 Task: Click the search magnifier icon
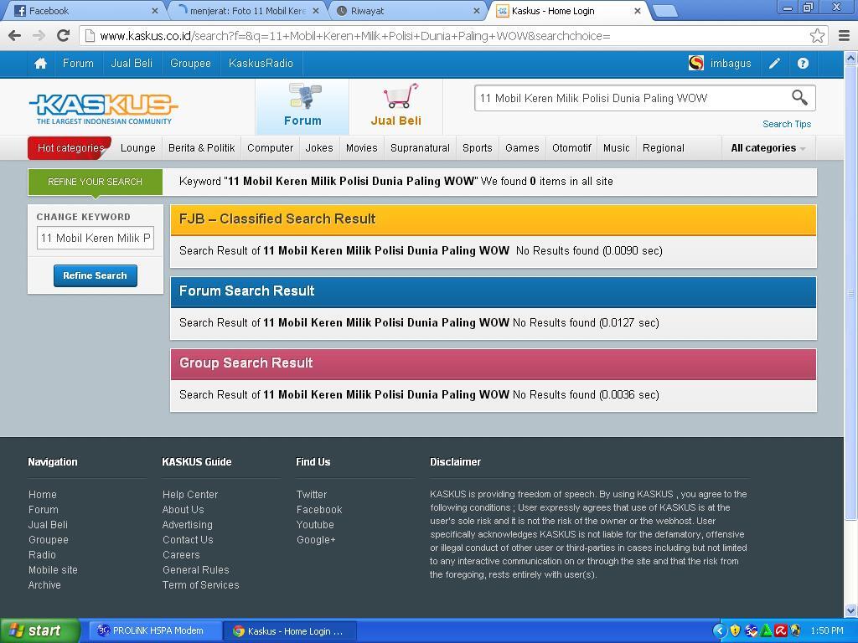799,98
